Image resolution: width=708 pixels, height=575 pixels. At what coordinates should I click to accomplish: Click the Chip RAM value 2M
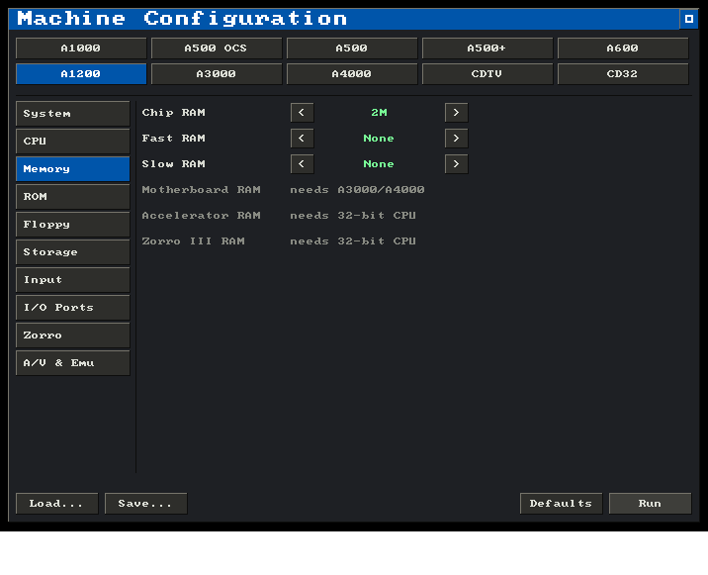[x=380, y=113]
